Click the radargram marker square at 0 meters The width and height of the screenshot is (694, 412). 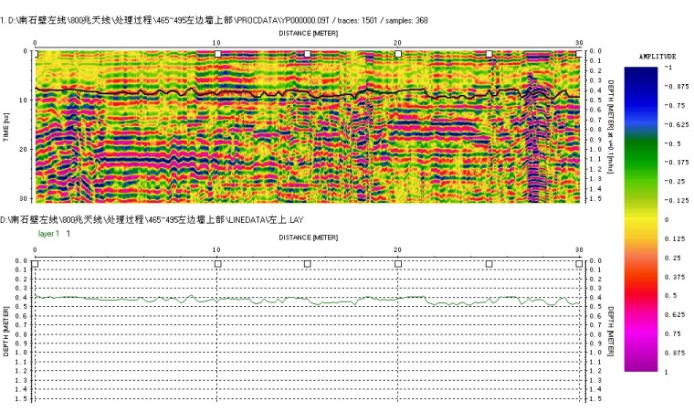pyautogui.click(x=36, y=54)
